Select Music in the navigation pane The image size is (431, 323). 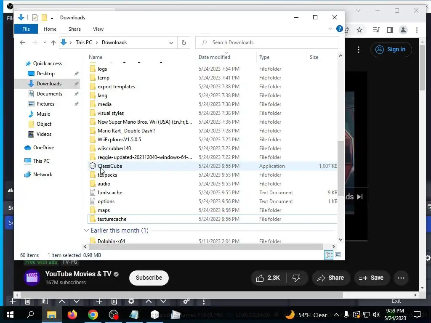tap(43, 114)
